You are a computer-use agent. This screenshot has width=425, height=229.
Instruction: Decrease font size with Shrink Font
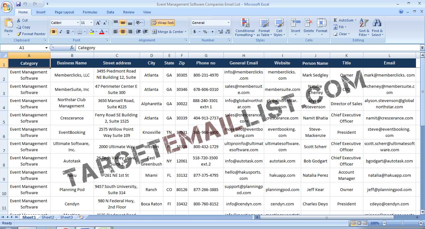pos(105,23)
